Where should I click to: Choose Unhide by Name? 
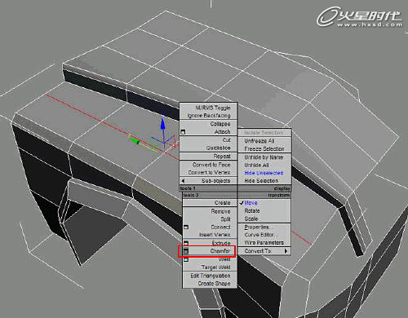tap(264, 157)
